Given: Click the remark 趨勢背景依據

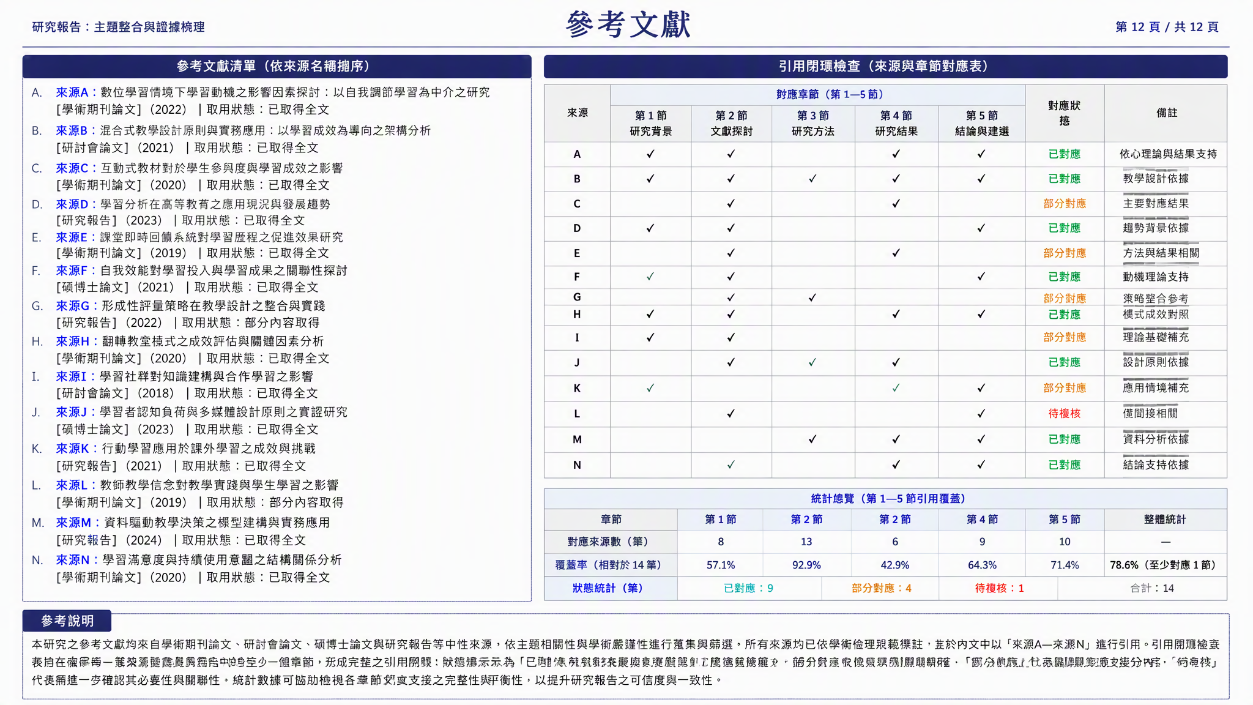Looking at the screenshot, I should click(1156, 228).
